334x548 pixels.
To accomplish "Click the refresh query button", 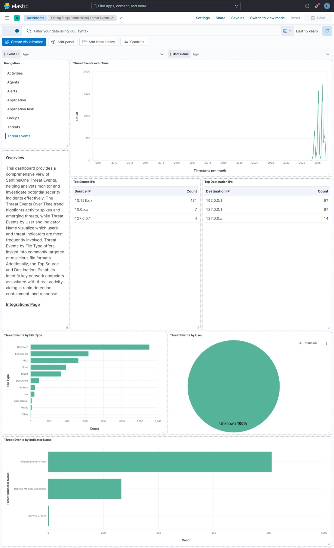I will [327, 31].
